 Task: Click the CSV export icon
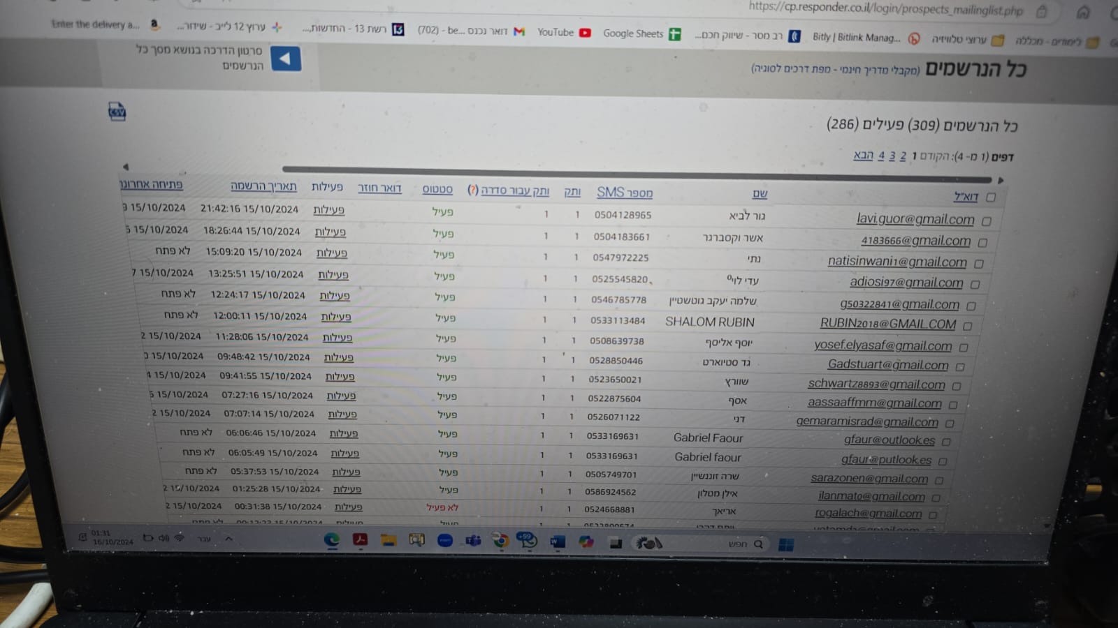[x=117, y=111]
